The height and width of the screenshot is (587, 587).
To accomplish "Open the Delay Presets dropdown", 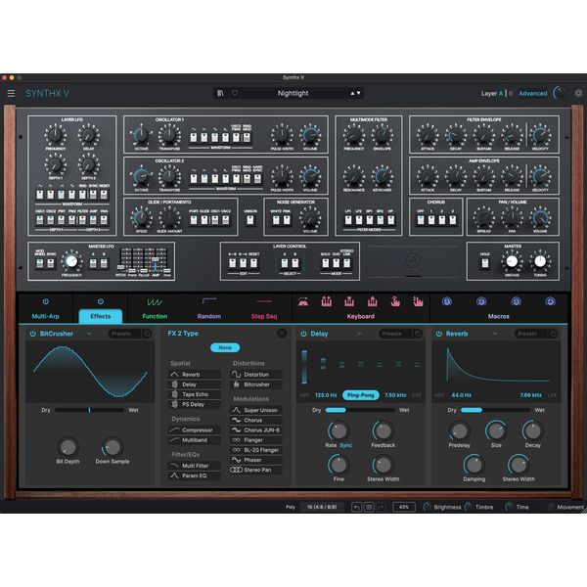I will [x=395, y=334].
